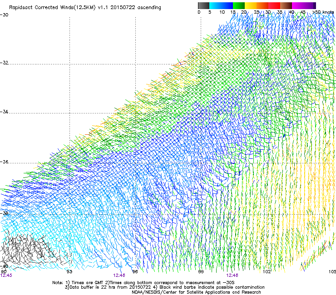The width and height of the screenshot is (336, 295).
Task: Click the '35' legend scale label
Action: [x=280, y=12]
